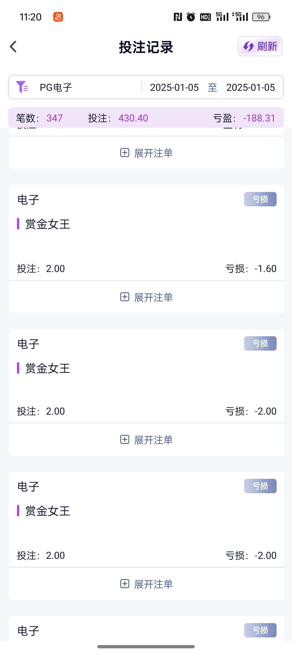Expand bet slip for the -1.60 loss record
The height and width of the screenshot is (654, 292).
point(146,297)
